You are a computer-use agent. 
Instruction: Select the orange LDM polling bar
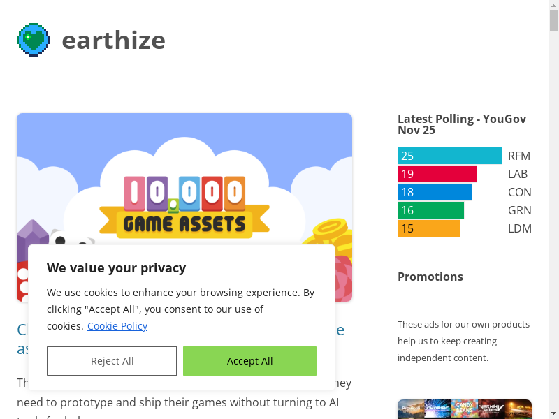coord(429,228)
